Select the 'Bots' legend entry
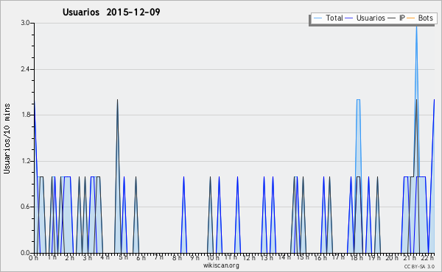The image size is (442, 272). point(425,18)
